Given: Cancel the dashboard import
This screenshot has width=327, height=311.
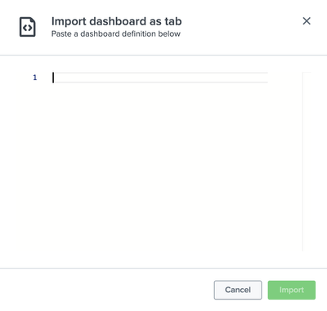Looking at the screenshot, I should [x=238, y=290].
